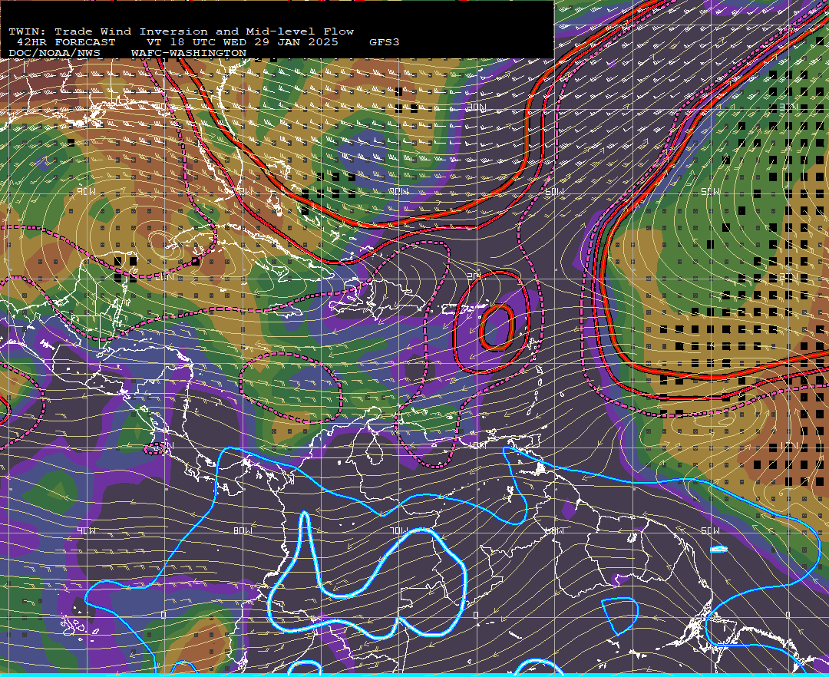
Task: Select the 70W label north of Hispaniola
Action: point(398,191)
